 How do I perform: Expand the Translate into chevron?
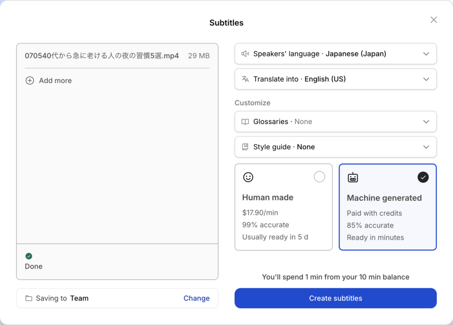426,79
